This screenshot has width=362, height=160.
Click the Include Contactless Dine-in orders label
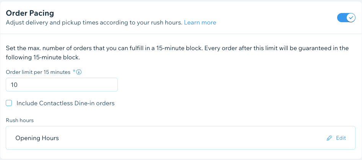(x=65, y=103)
